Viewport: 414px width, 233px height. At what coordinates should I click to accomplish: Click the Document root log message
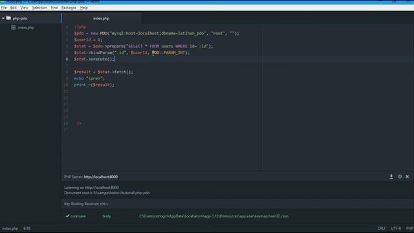[107, 193]
